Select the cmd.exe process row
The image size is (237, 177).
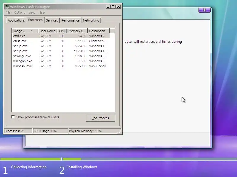61,36
